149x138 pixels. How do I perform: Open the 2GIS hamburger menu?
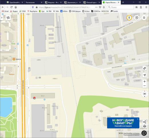pyautogui.click(x=144, y=18)
